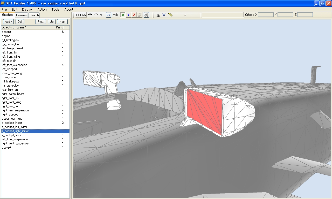Click the Offset X input field
The image size is (332, 199).
click(266, 15)
